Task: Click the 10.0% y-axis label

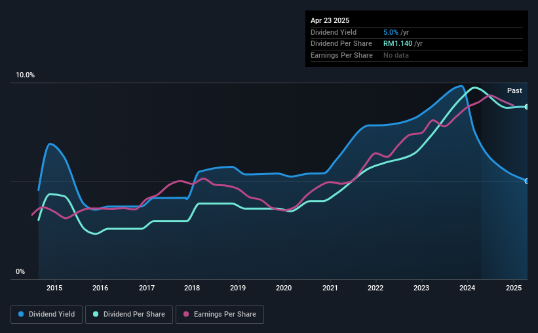Action: click(26, 75)
